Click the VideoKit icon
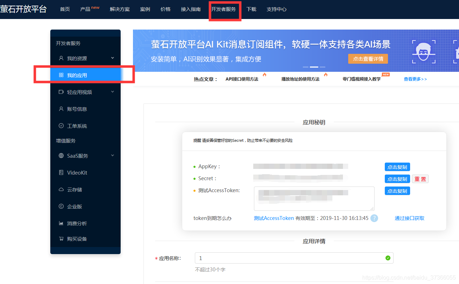 point(61,172)
